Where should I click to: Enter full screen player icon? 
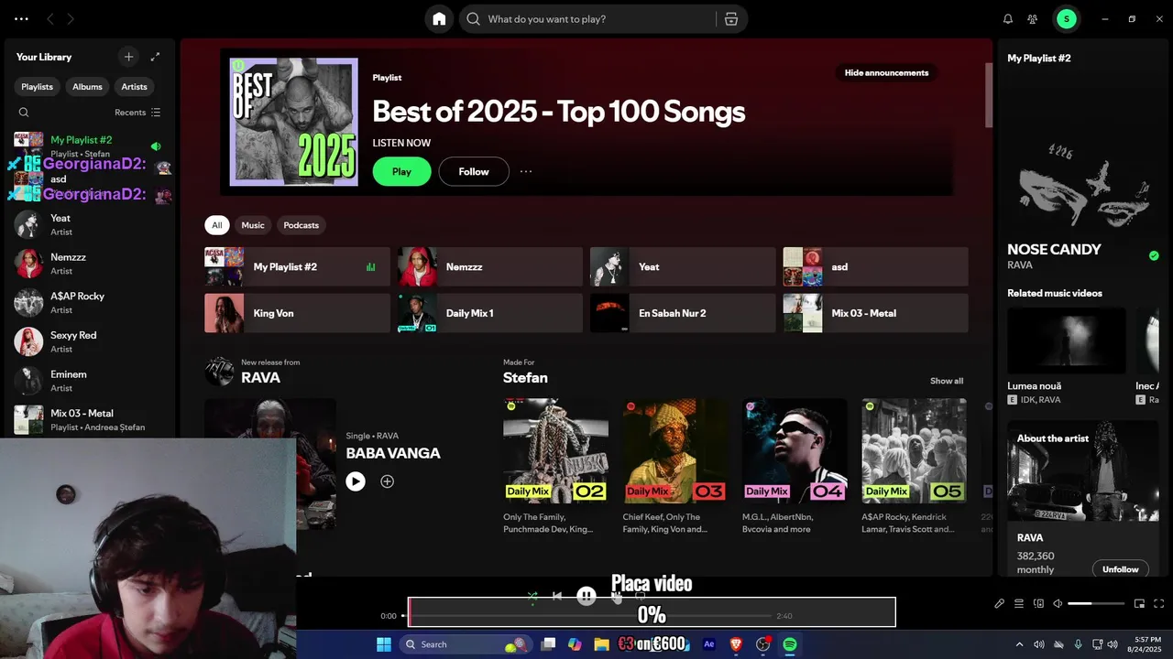tap(1158, 604)
